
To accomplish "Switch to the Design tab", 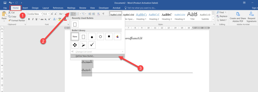I will click(35, 8).
